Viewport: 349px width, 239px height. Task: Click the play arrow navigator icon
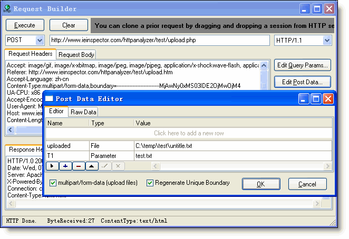point(52,166)
